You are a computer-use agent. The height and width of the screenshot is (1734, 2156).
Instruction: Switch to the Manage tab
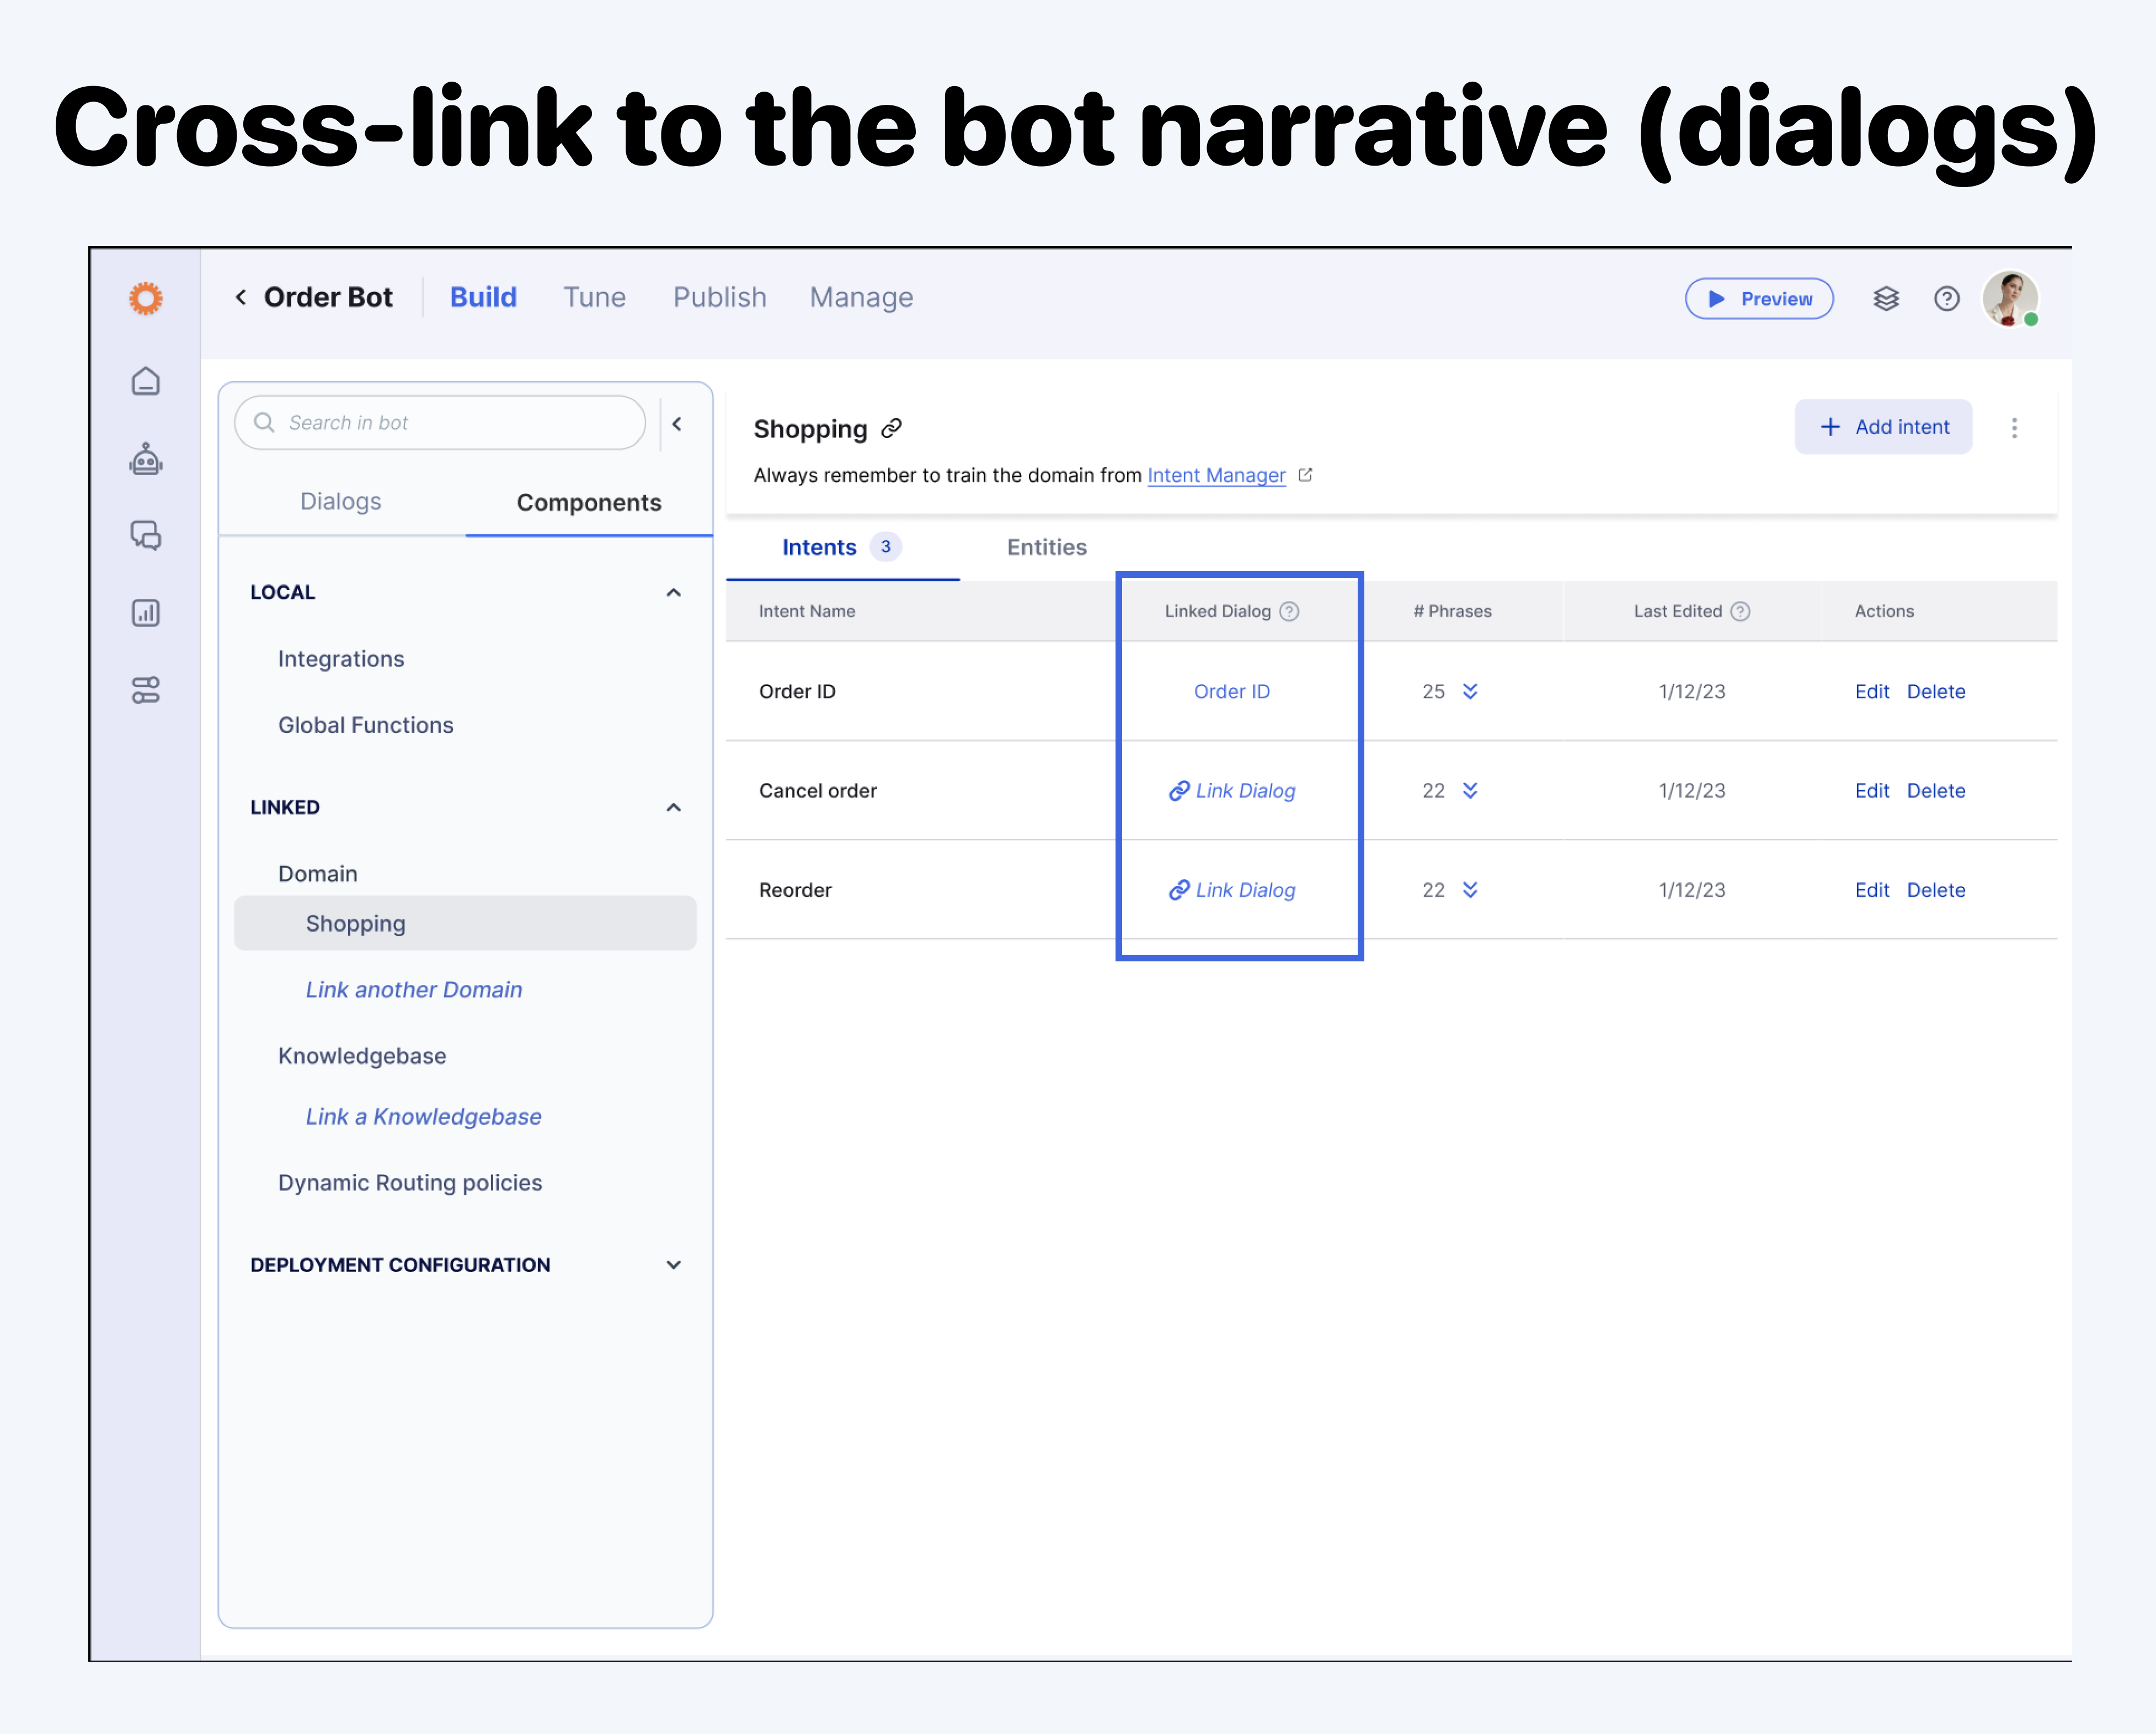click(861, 297)
